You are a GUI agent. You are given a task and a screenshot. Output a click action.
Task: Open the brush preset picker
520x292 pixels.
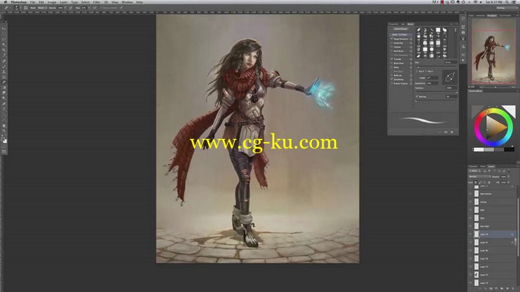pyautogui.click(x=16, y=8)
